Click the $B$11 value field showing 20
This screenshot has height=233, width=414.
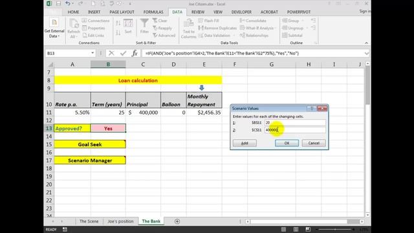(x=295, y=122)
